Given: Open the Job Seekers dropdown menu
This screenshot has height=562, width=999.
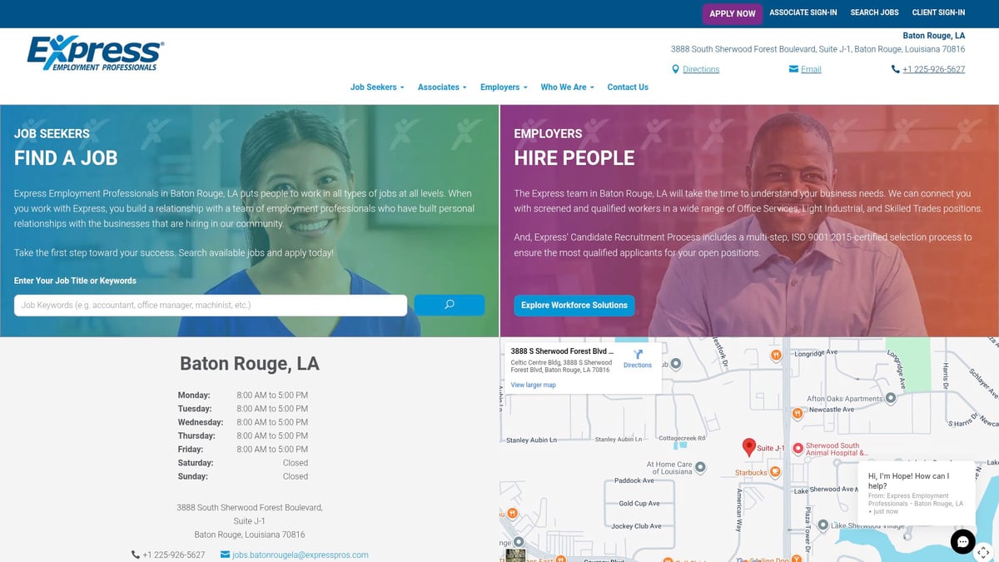Looking at the screenshot, I should pyautogui.click(x=376, y=87).
